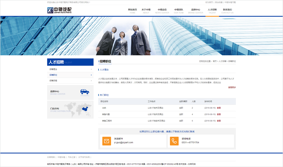Go to 中驰动态 News Center
This screenshot has height=167, width=283.
162,11
